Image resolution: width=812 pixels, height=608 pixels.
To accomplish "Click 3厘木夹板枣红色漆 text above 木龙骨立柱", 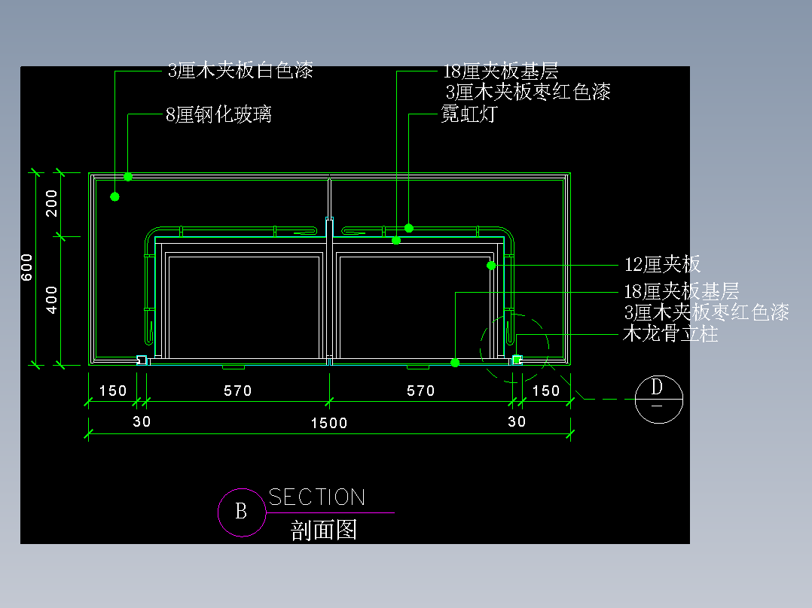I will tap(707, 312).
